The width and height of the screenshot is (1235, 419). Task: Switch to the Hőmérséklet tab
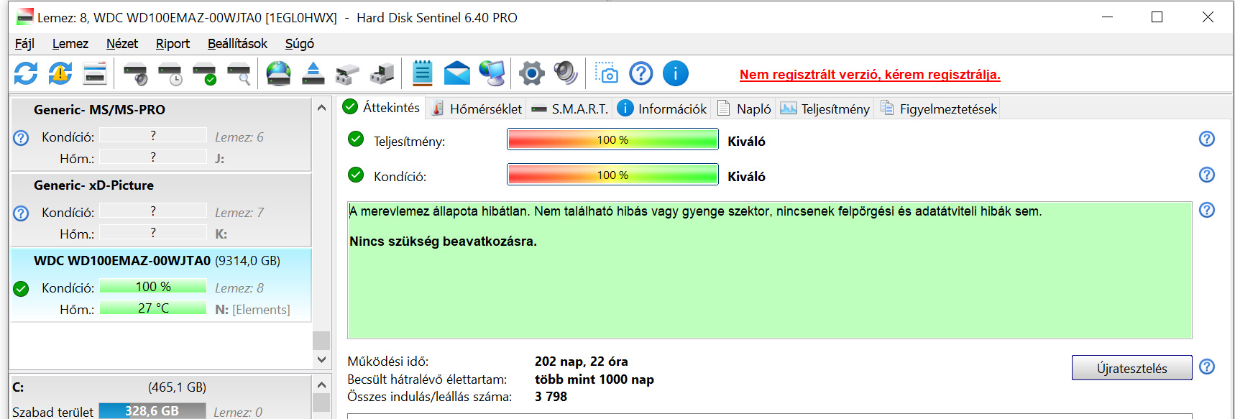coord(477,109)
